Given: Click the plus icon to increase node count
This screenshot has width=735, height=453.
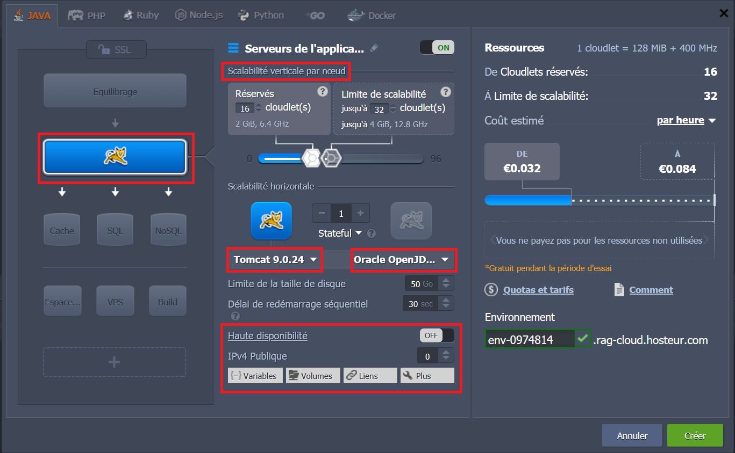Looking at the screenshot, I should pyautogui.click(x=360, y=213).
